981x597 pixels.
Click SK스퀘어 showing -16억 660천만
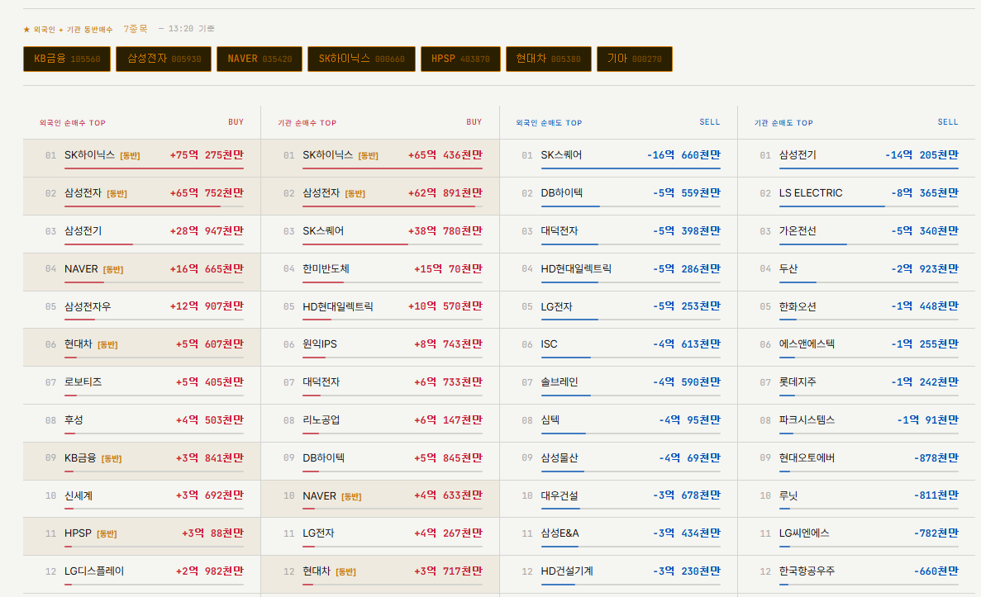pyautogui.click(x=619, y=159)
